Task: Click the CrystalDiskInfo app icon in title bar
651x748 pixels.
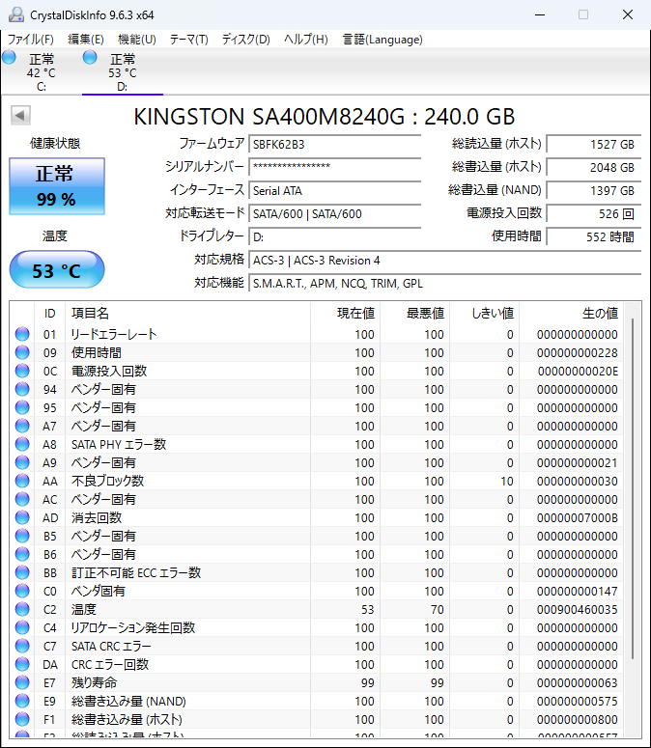Action: point(15,14)
